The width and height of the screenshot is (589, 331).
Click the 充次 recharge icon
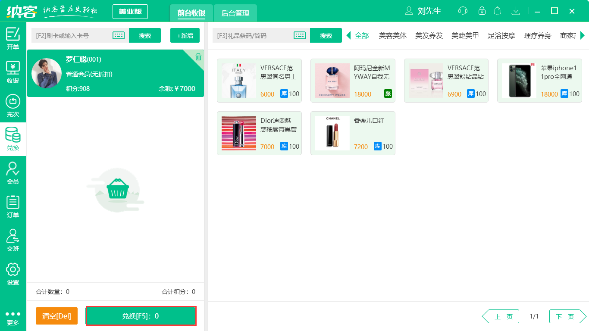point(13,103)
